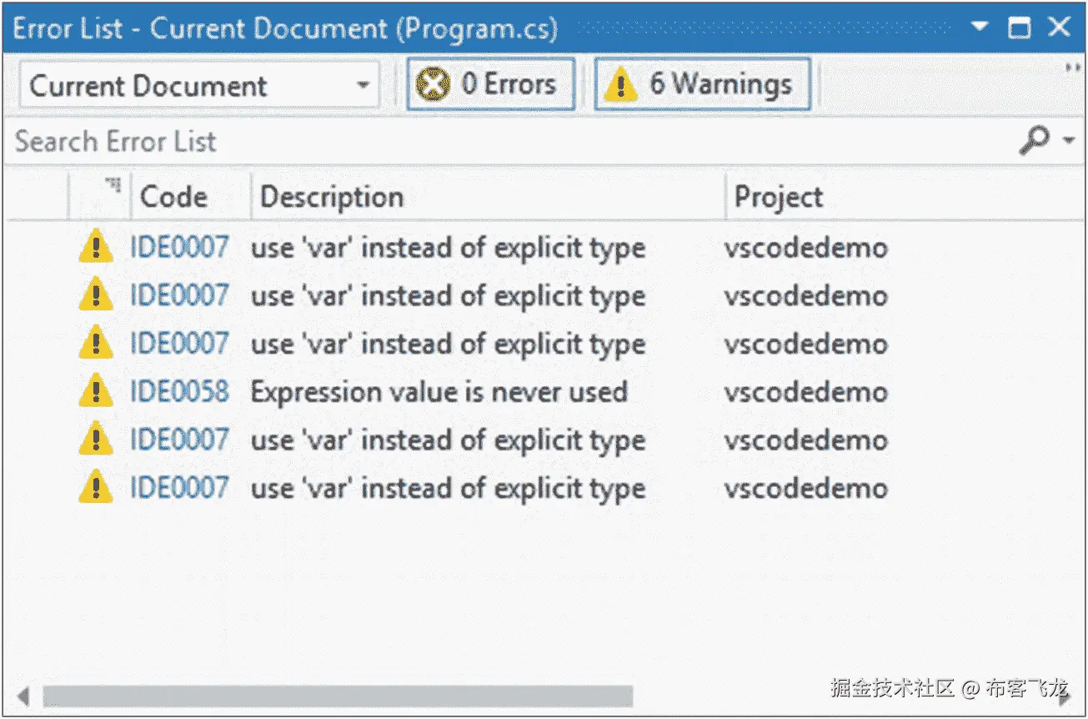This screenshot has height=719, width=1088.
Task: Sort by the Description column header
Action: tap(332, 197)
